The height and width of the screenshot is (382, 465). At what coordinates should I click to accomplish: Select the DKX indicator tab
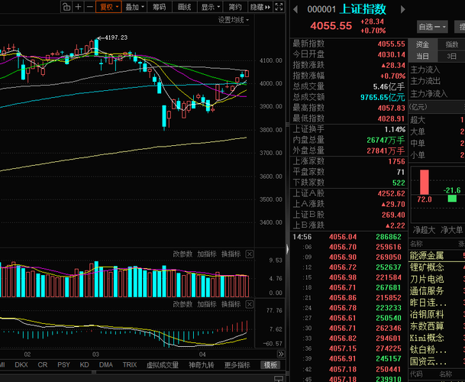21,364
